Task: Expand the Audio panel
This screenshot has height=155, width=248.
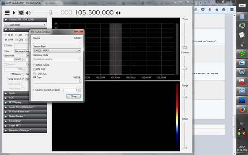Action: point(17,93)
